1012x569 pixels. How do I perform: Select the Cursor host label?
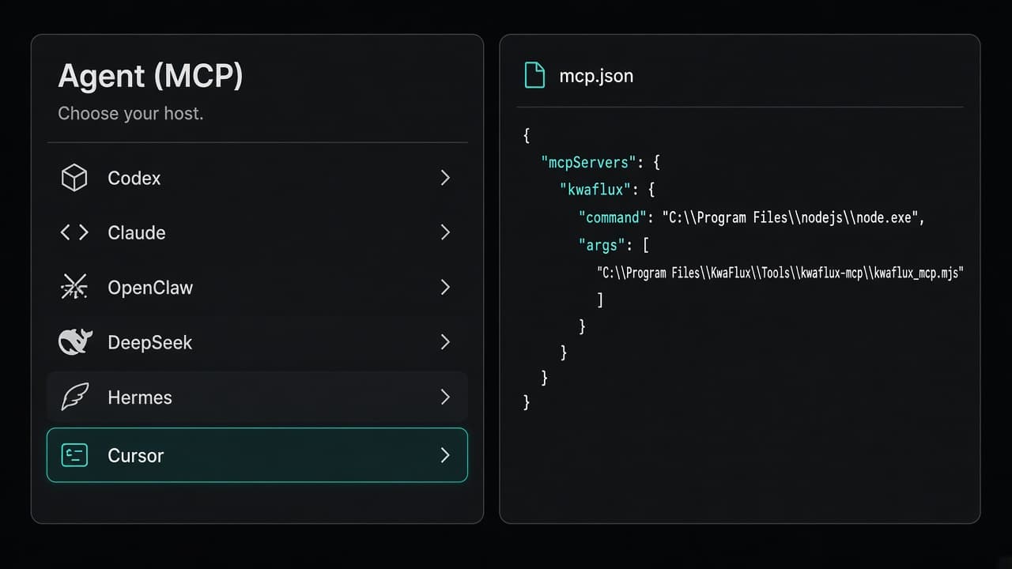tap(136, 456)
